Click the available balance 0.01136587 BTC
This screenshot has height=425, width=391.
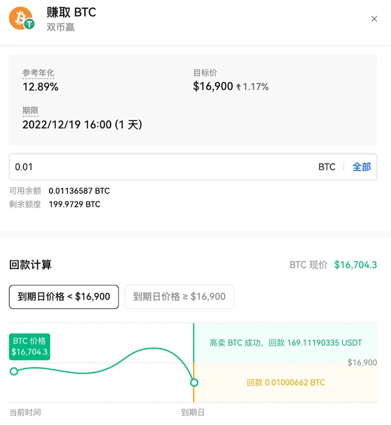[79, 191]
